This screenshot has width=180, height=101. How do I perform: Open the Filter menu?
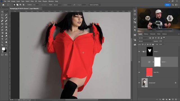32,1
